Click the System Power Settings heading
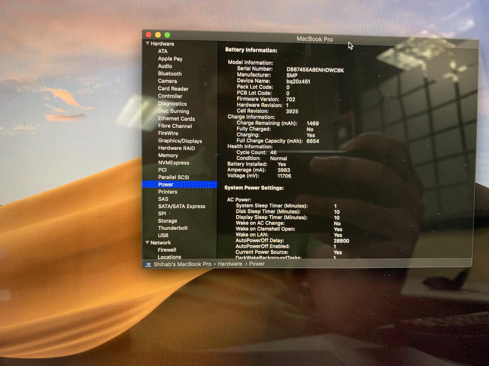This screenshot has height=366, width=489. tap(254, 188)
